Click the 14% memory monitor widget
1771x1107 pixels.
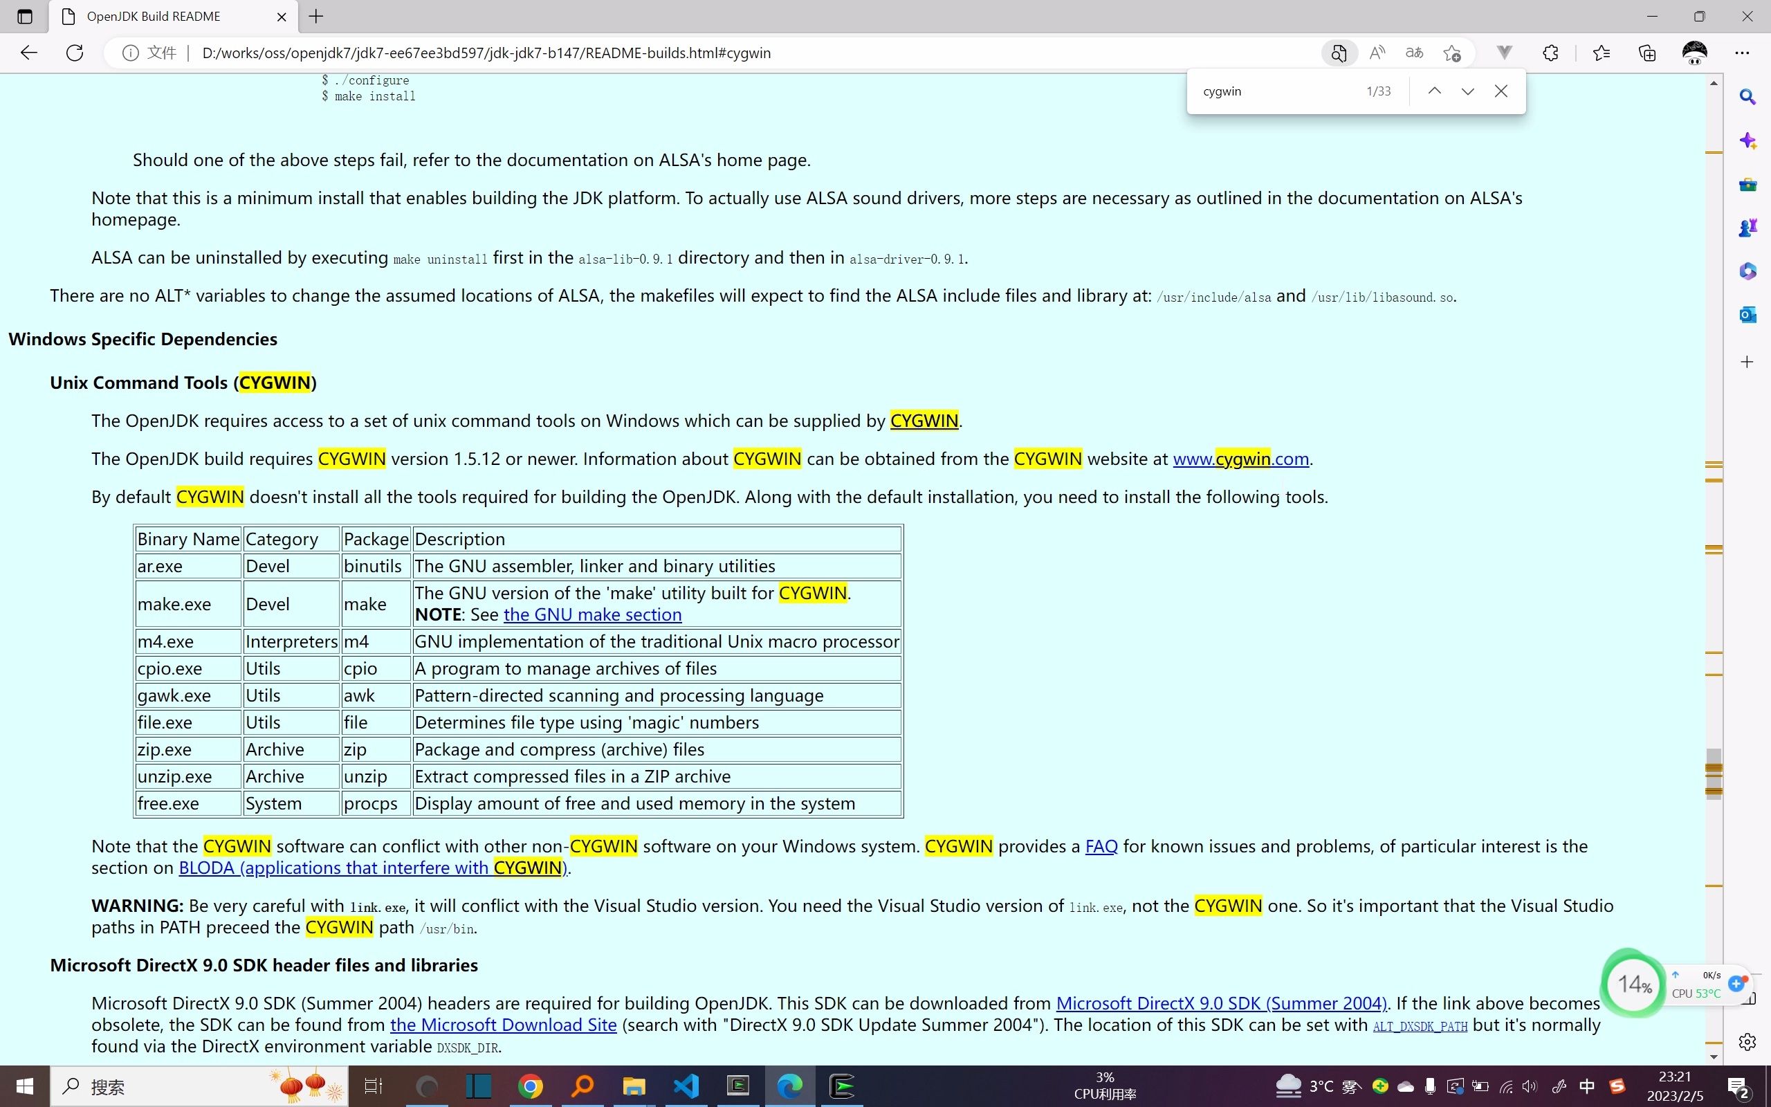pos(1634,984)
